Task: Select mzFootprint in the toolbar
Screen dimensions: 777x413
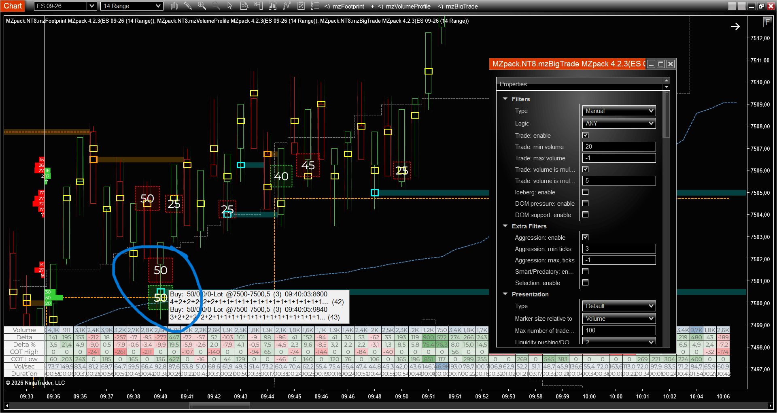Action: (348, 6)
